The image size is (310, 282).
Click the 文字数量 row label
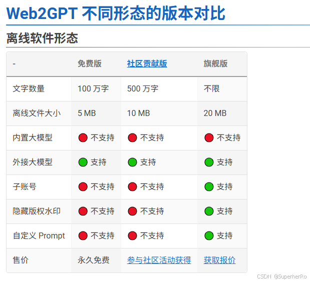(29, 88)
